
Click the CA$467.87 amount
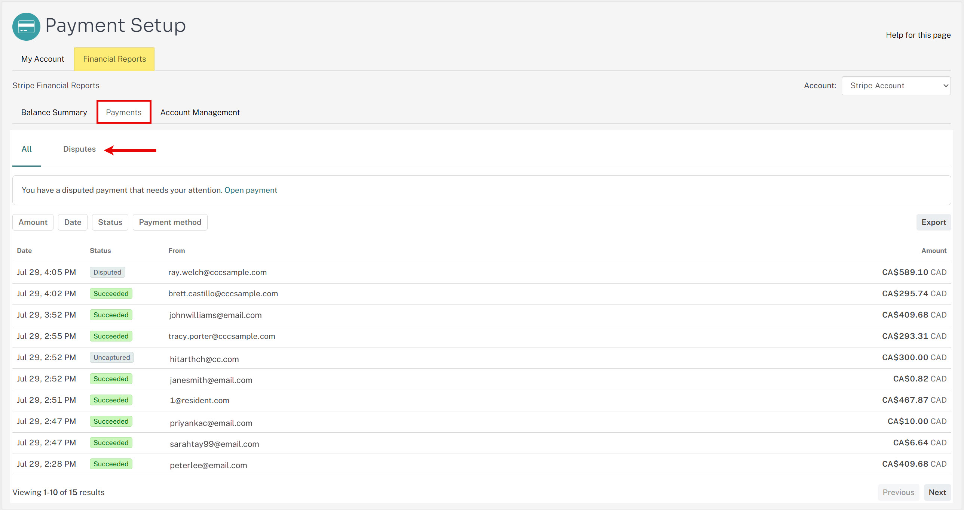pyautogui.click(x=914, y=400)
